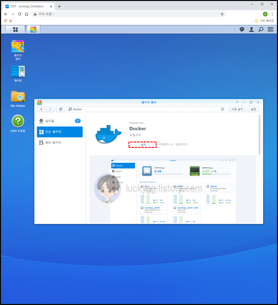Open Chrome three-dot menu
278x305 pixels.
point(272,14)
